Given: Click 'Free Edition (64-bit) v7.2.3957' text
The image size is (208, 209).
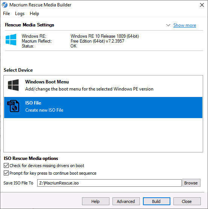Looking at the screenshot, I should click(x=97, y=41).
